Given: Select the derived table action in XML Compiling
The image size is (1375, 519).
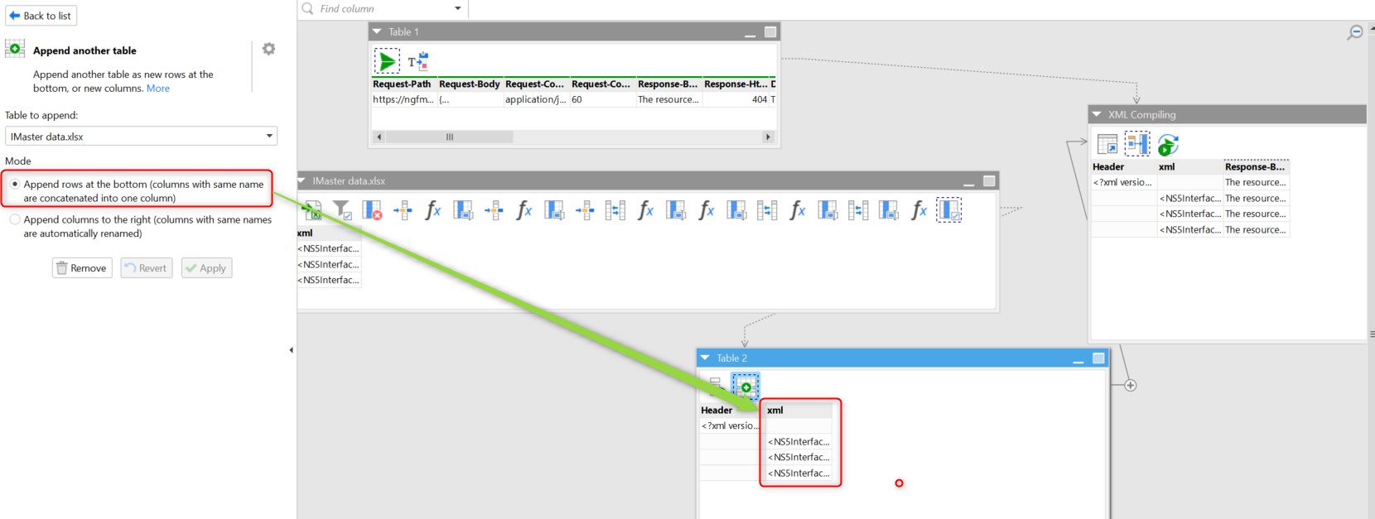Looking at the screenshot, I should tap(1107, 145).
